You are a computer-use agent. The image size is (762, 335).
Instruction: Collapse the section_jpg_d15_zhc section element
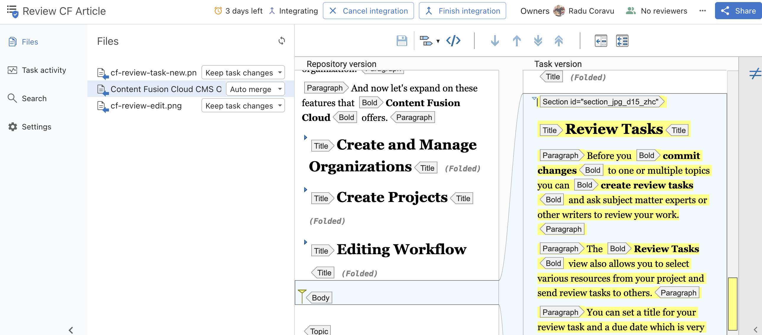pos(534,98)
